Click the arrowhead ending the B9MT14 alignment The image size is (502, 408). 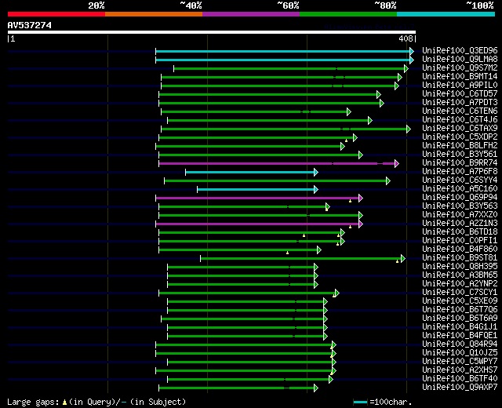coord(399,77)
